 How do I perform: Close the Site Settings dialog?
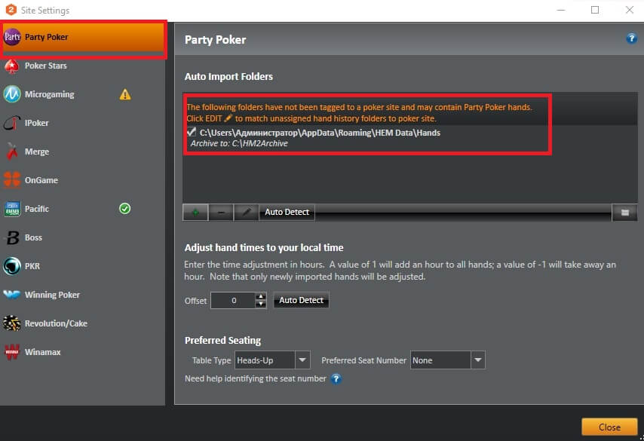pos(609,427)
